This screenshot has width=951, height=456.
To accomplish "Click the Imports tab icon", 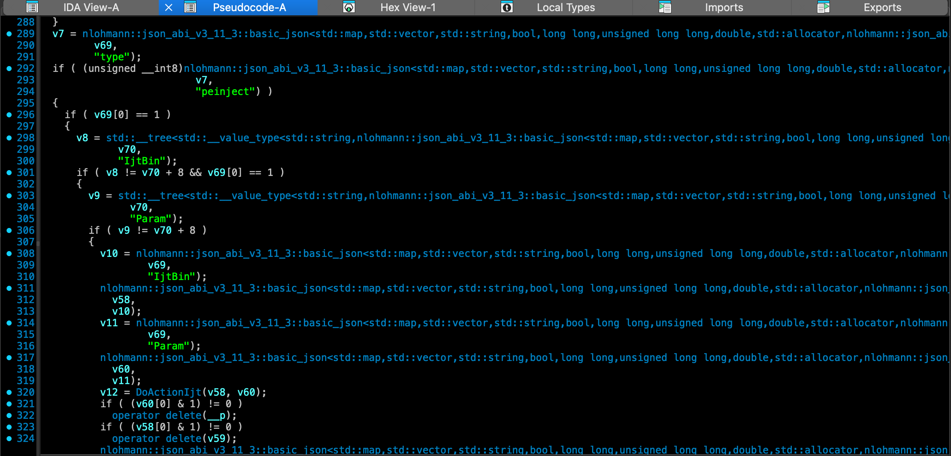I will [665, 7].
